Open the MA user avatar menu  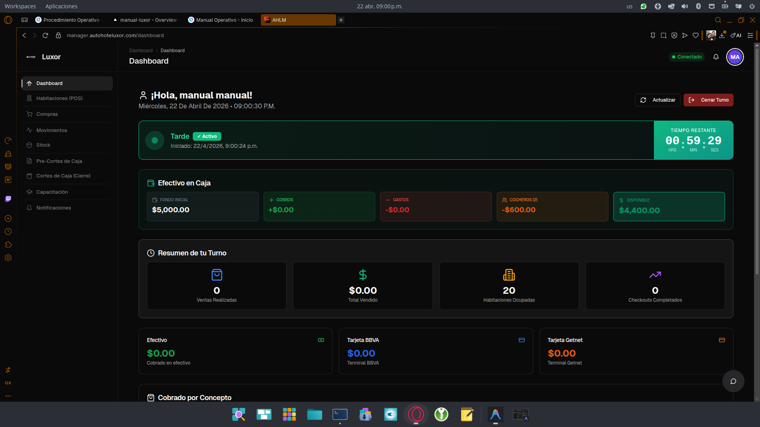(735, 57)
